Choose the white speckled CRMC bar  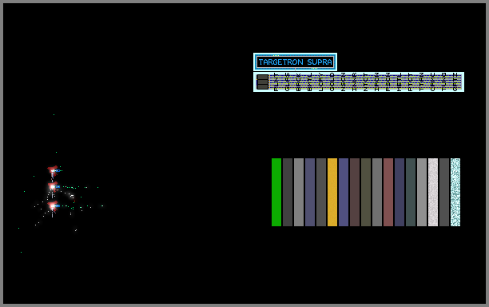pos(433,192)
